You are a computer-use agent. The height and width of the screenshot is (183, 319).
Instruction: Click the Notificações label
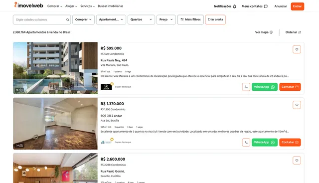(223, 6)
